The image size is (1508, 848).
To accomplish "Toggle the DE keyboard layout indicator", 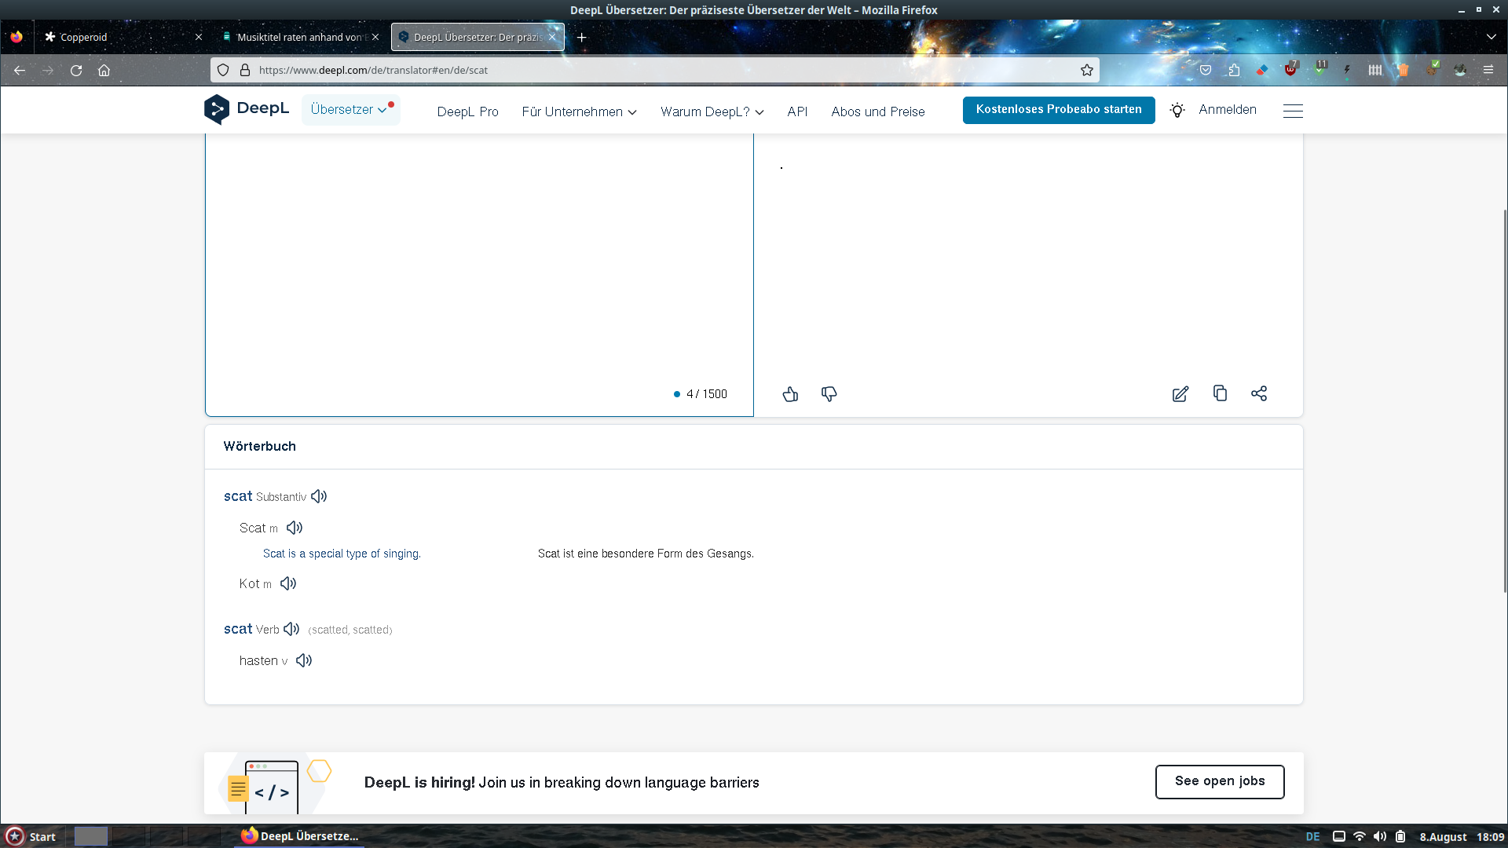I will pos(1312,836).
